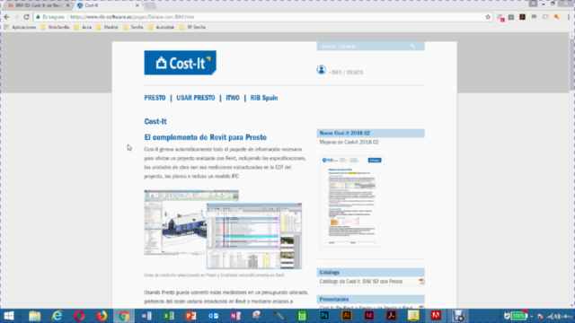The image size is (575, 323).
Task: Open OneNote from taskbar
Action: [x=235, y=316]
